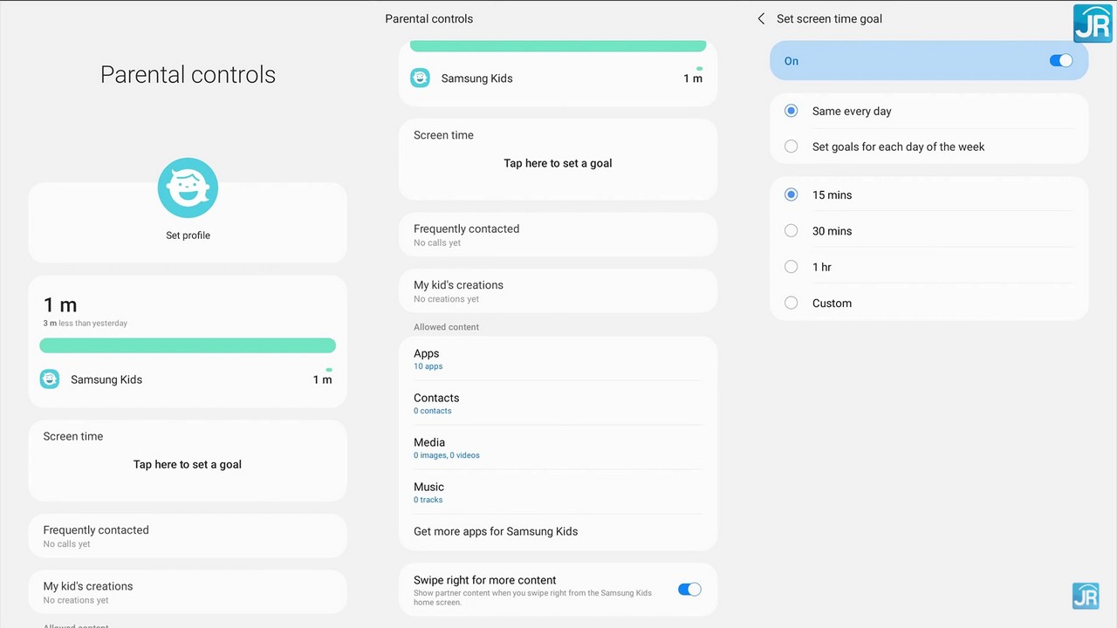Open Samsung Kids icon in middle panel

click(420, 78)
